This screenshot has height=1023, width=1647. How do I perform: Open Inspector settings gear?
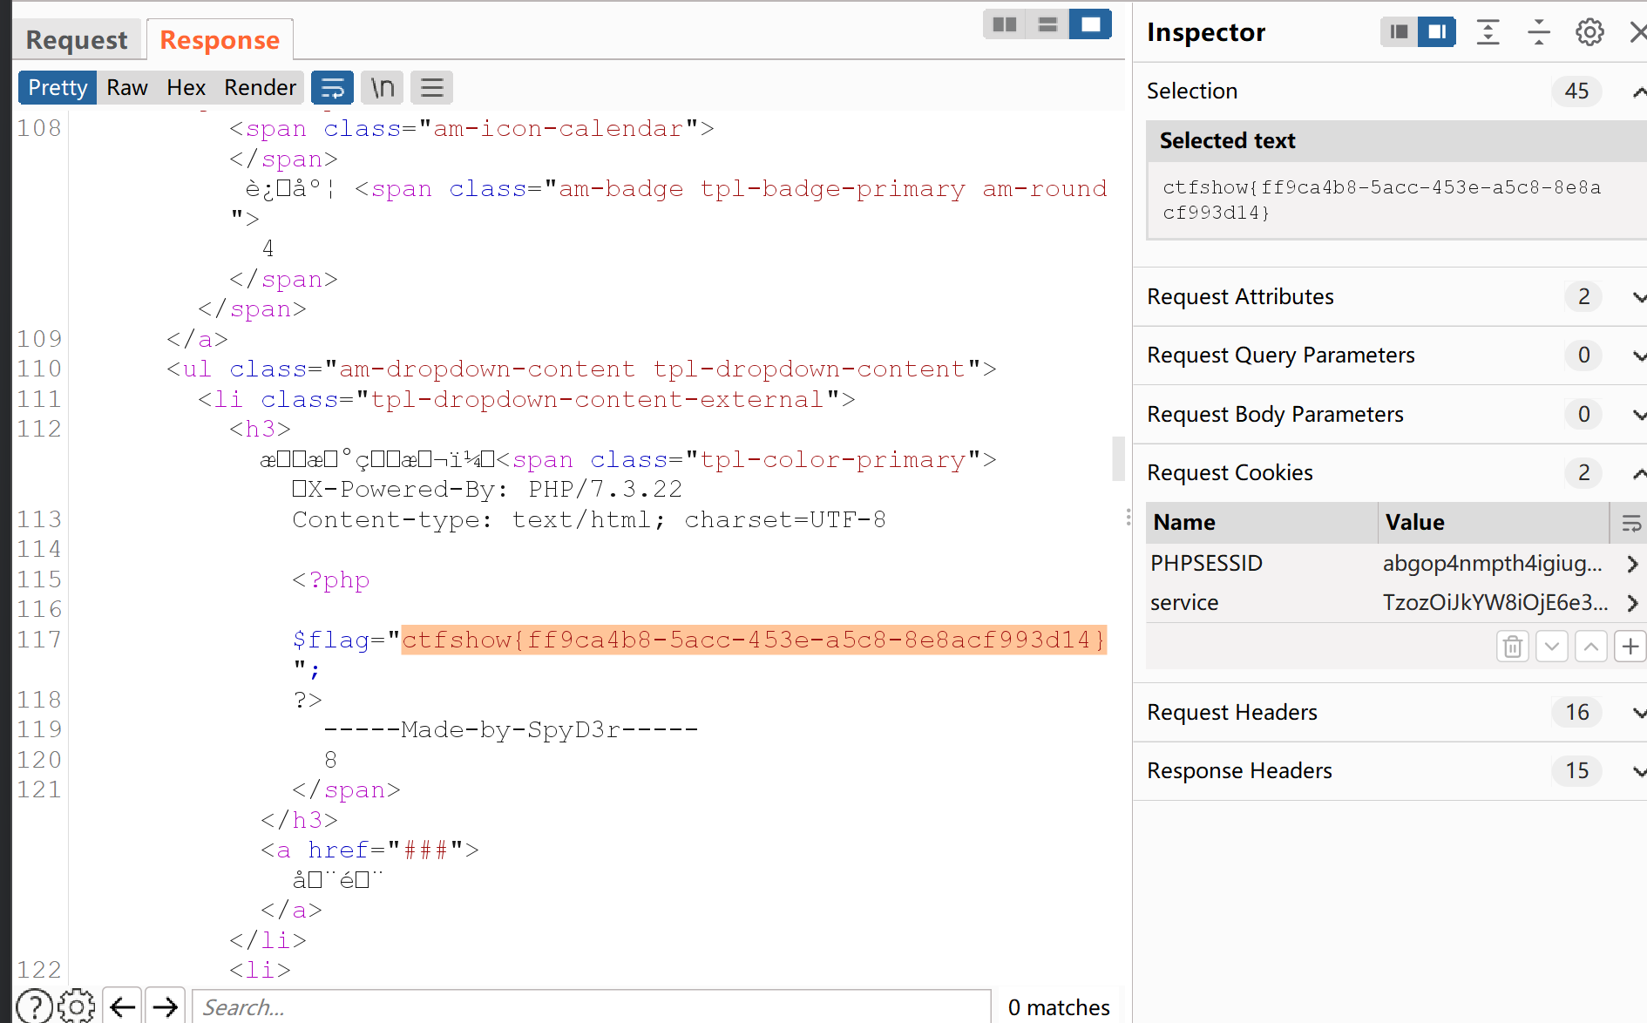tap(1589, 32)
